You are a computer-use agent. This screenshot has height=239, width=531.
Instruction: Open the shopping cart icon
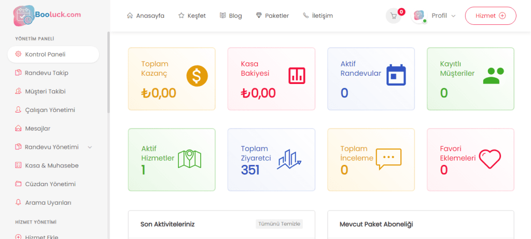coord(394,16)
